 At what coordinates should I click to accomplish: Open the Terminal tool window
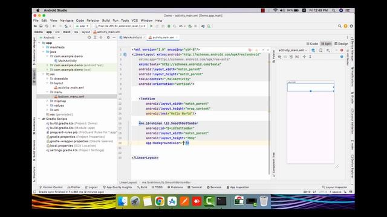195,187
